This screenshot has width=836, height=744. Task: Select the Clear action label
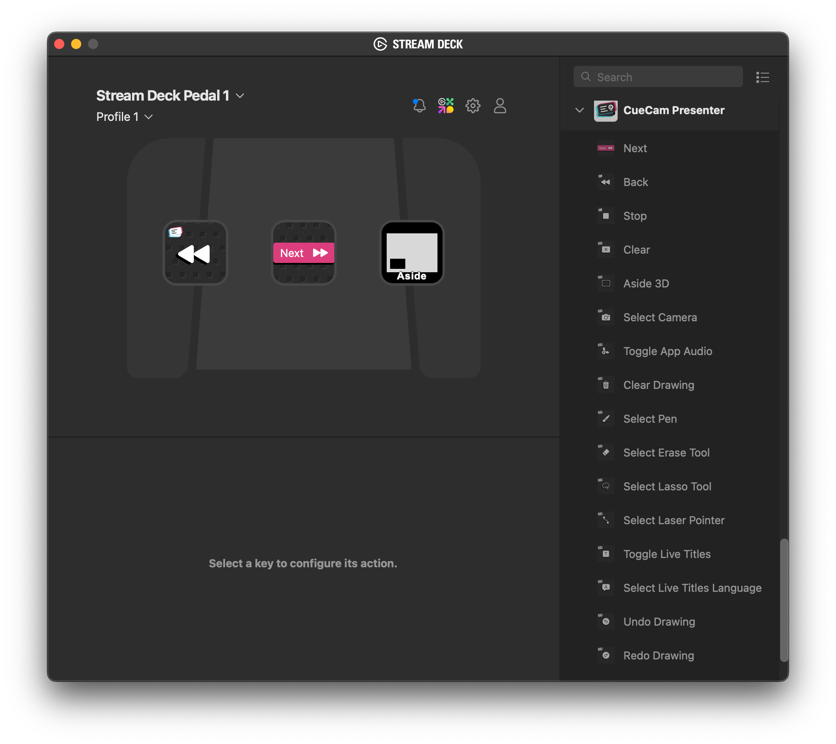coord(636,250)
